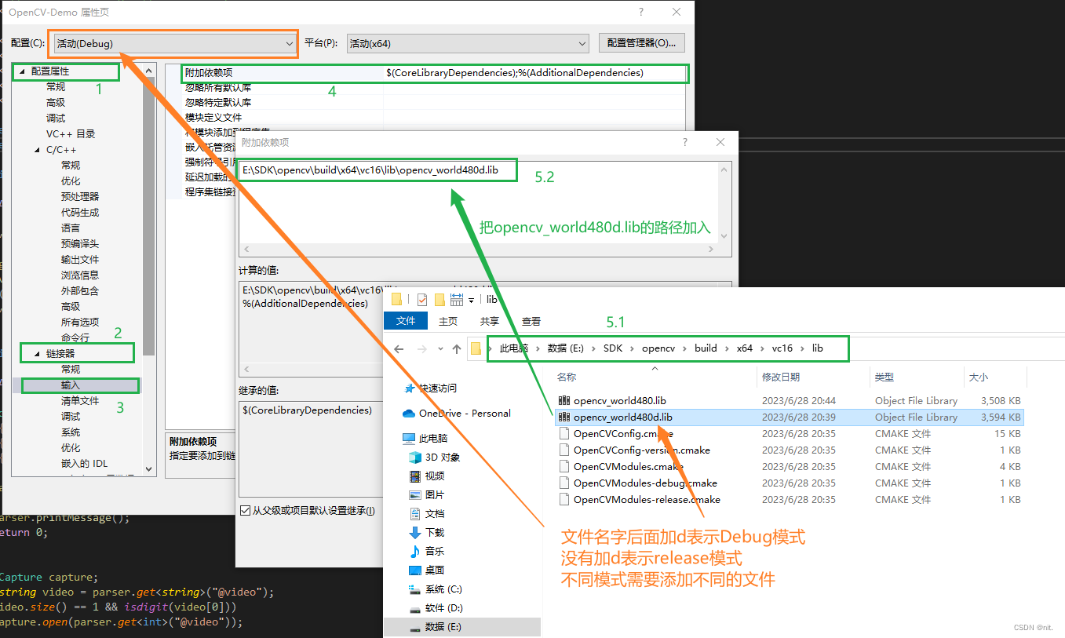This screenshot has width=1065, height=638.
Task: Open 系统 (C:) drive icon
Action: [x=415, y=589]
